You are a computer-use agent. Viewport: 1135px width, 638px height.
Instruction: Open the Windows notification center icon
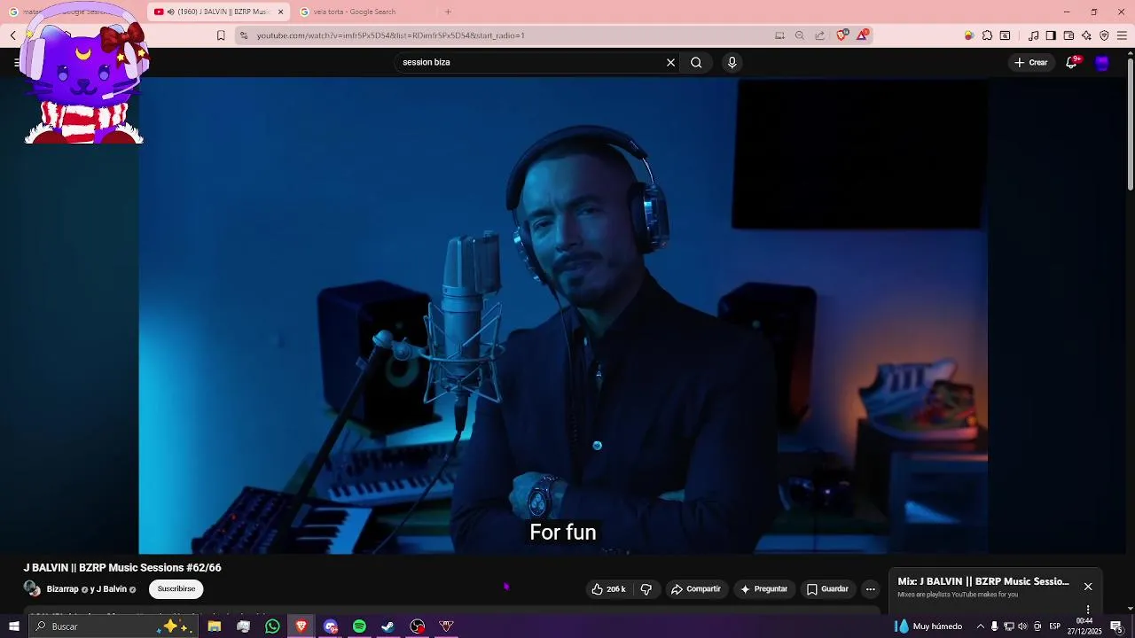[1116, 626]
